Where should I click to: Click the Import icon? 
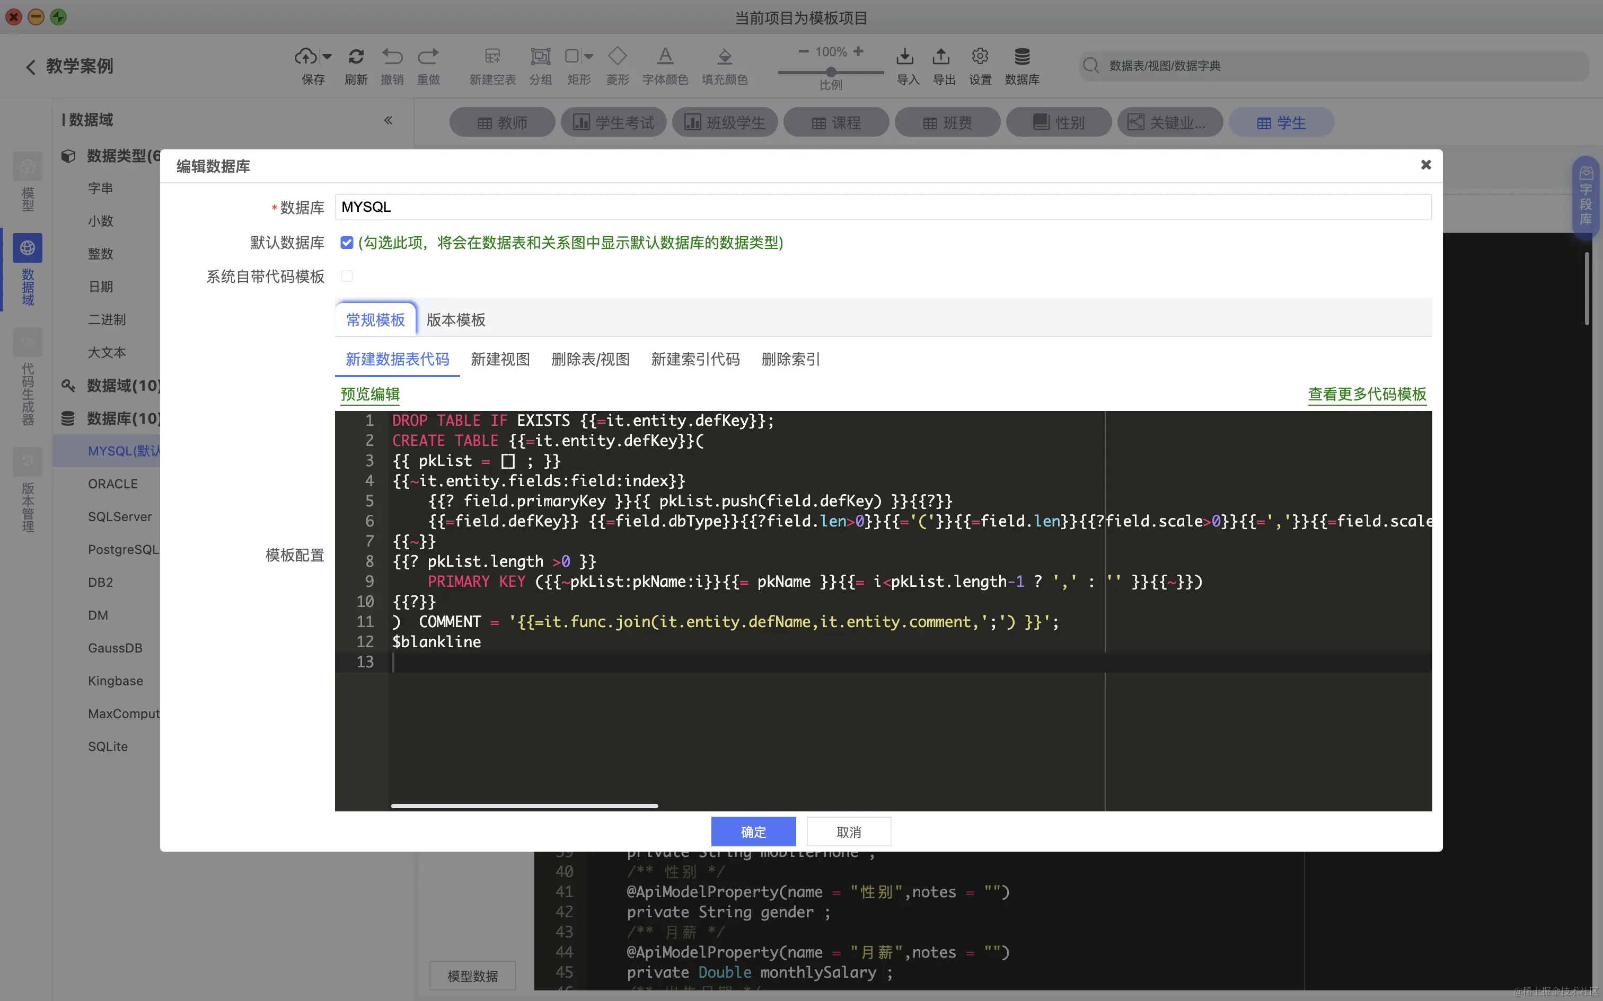(905, 57)
